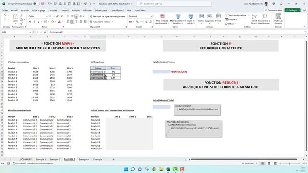
Task: Collapse the ribbon with the chevron
Action: click(x=305, y=26)
